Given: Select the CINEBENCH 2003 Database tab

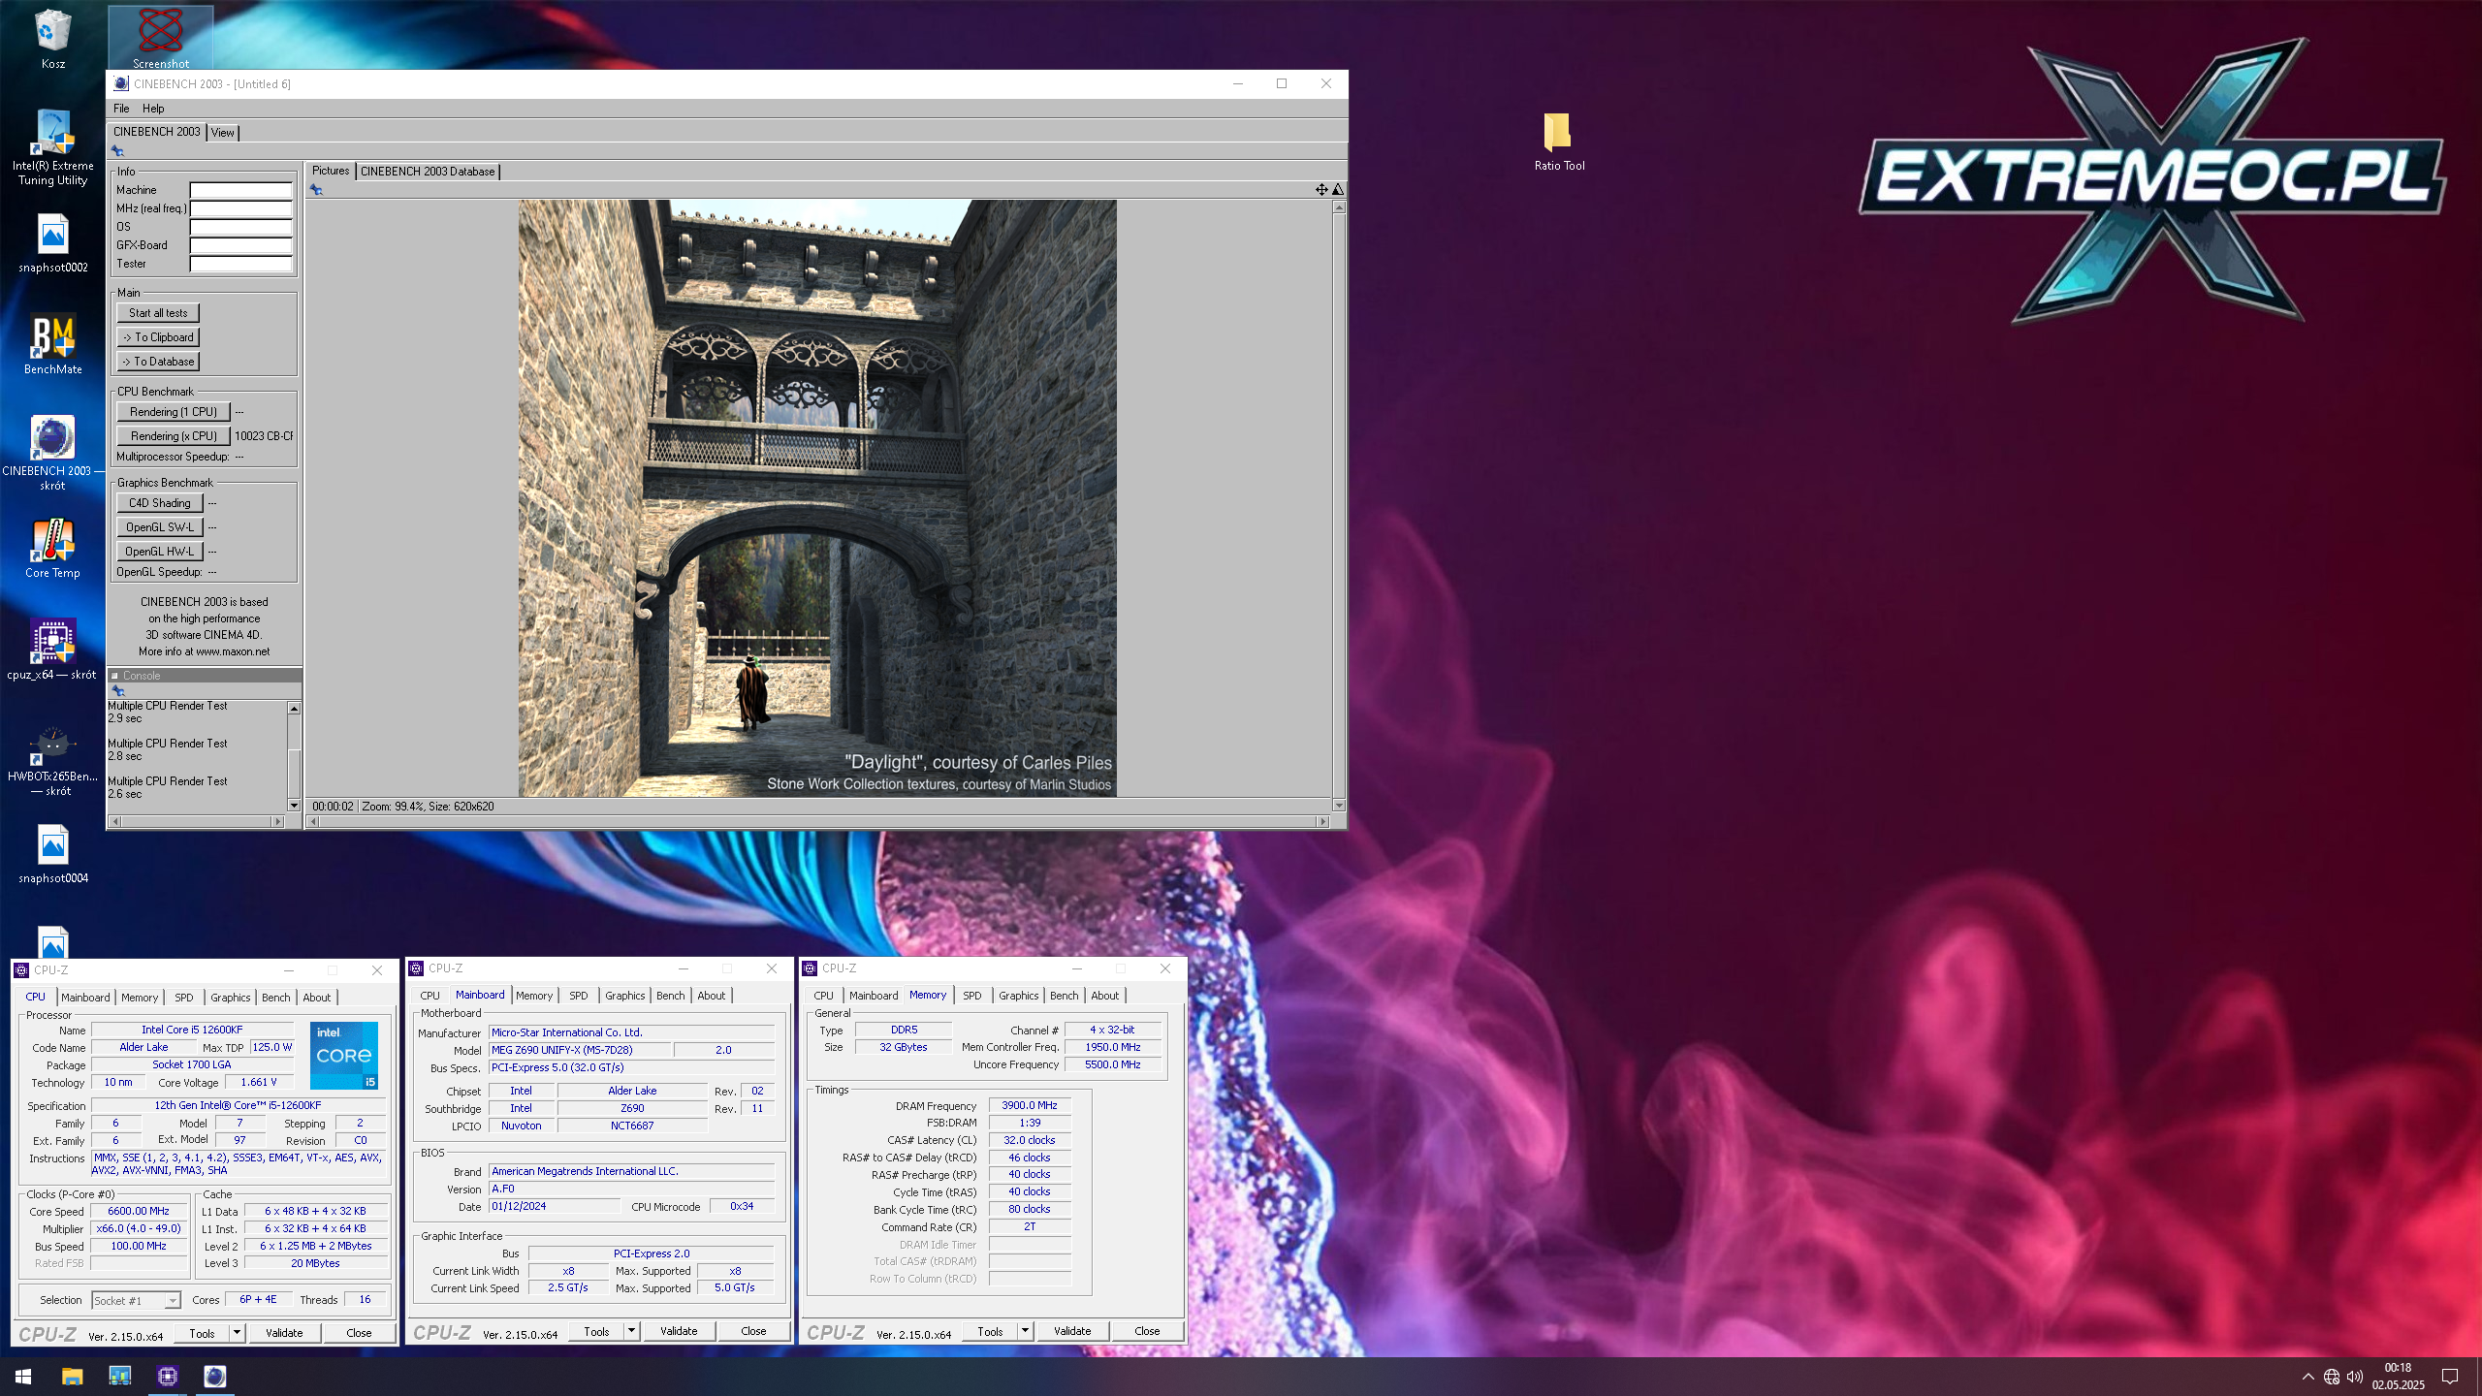Looking at the screenshot, I should (x=428, y=172).
